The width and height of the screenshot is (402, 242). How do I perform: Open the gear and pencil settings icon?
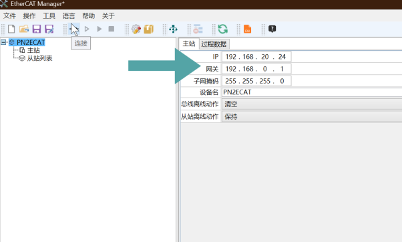136,29
